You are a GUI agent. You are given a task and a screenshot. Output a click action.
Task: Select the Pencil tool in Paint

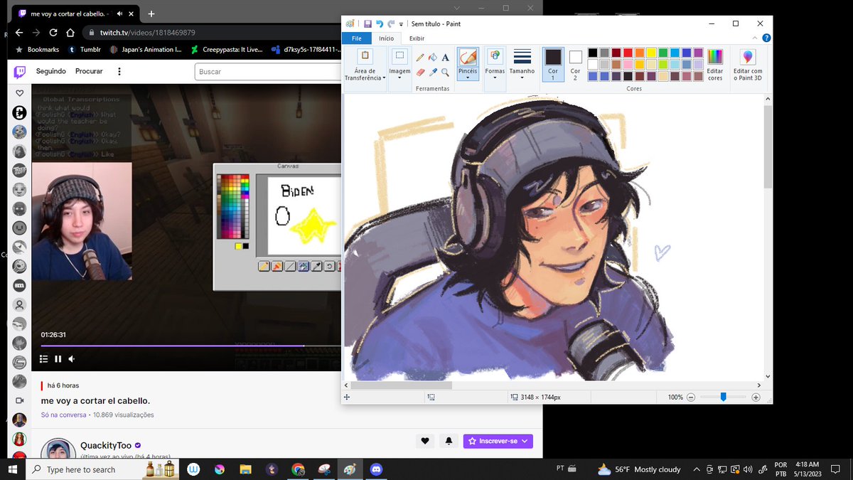click(420, 58)
